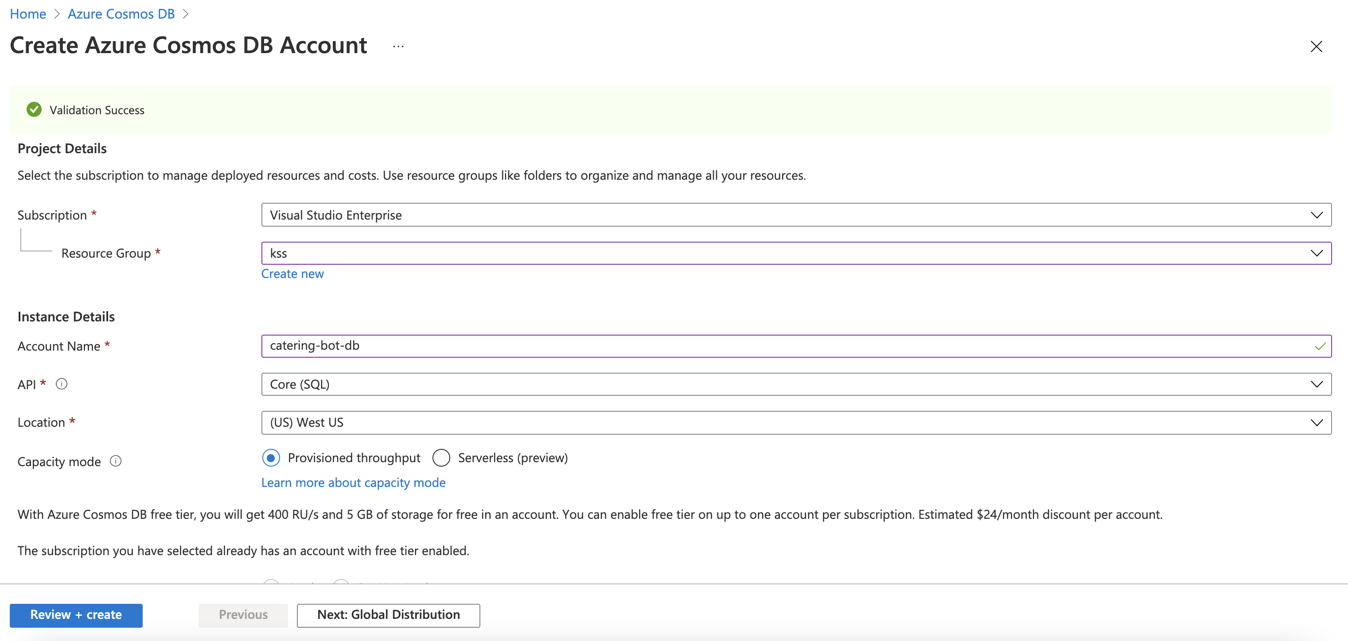The height and width of the screenshot is (641, 1348).
Task: Expand the Location dropdown
Action: 796,422
